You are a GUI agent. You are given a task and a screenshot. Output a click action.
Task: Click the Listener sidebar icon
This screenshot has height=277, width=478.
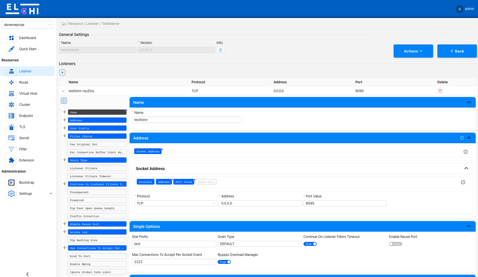[11, 71]
